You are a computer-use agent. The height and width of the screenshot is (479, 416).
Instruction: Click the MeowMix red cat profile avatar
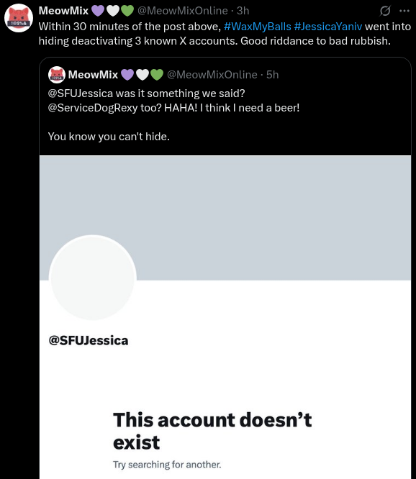pyautogui.click(x=19, y=18)
